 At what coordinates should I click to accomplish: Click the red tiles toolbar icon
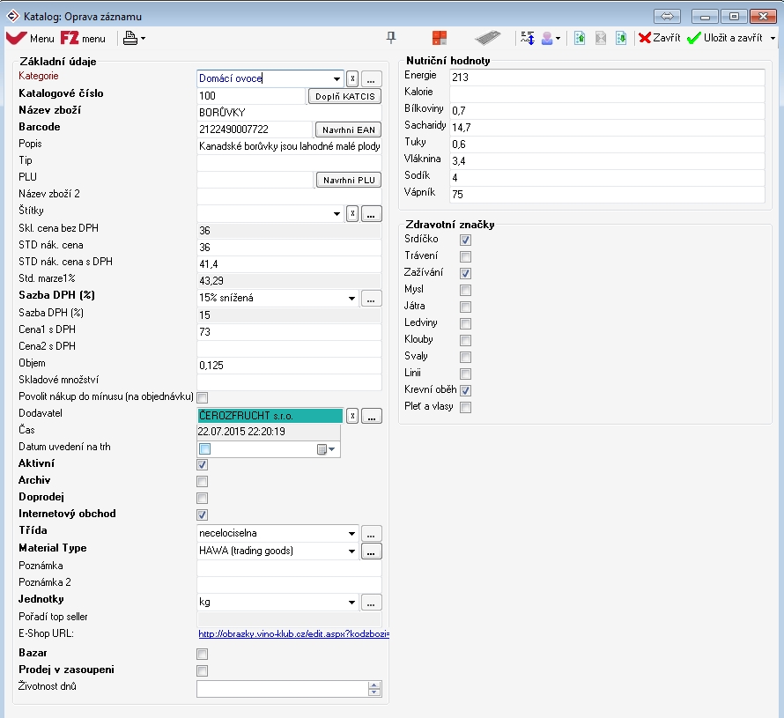[440, 38]
